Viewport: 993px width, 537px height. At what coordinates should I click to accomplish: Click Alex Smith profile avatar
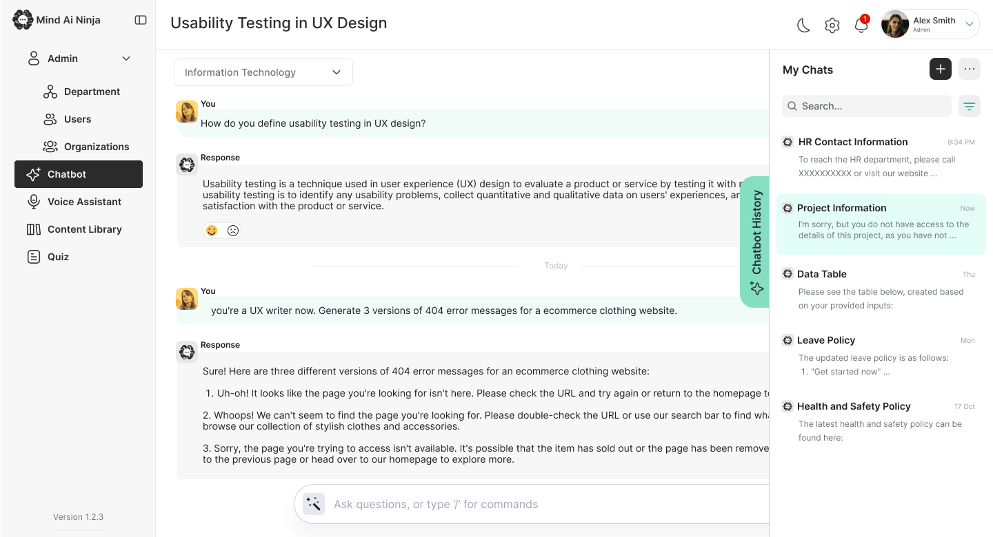895,24
